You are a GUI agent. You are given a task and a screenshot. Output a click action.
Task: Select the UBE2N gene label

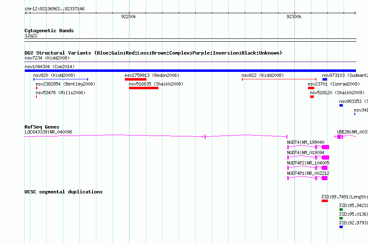(x=353, y=132)
